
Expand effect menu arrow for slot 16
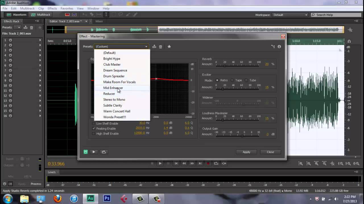(40, 116)
